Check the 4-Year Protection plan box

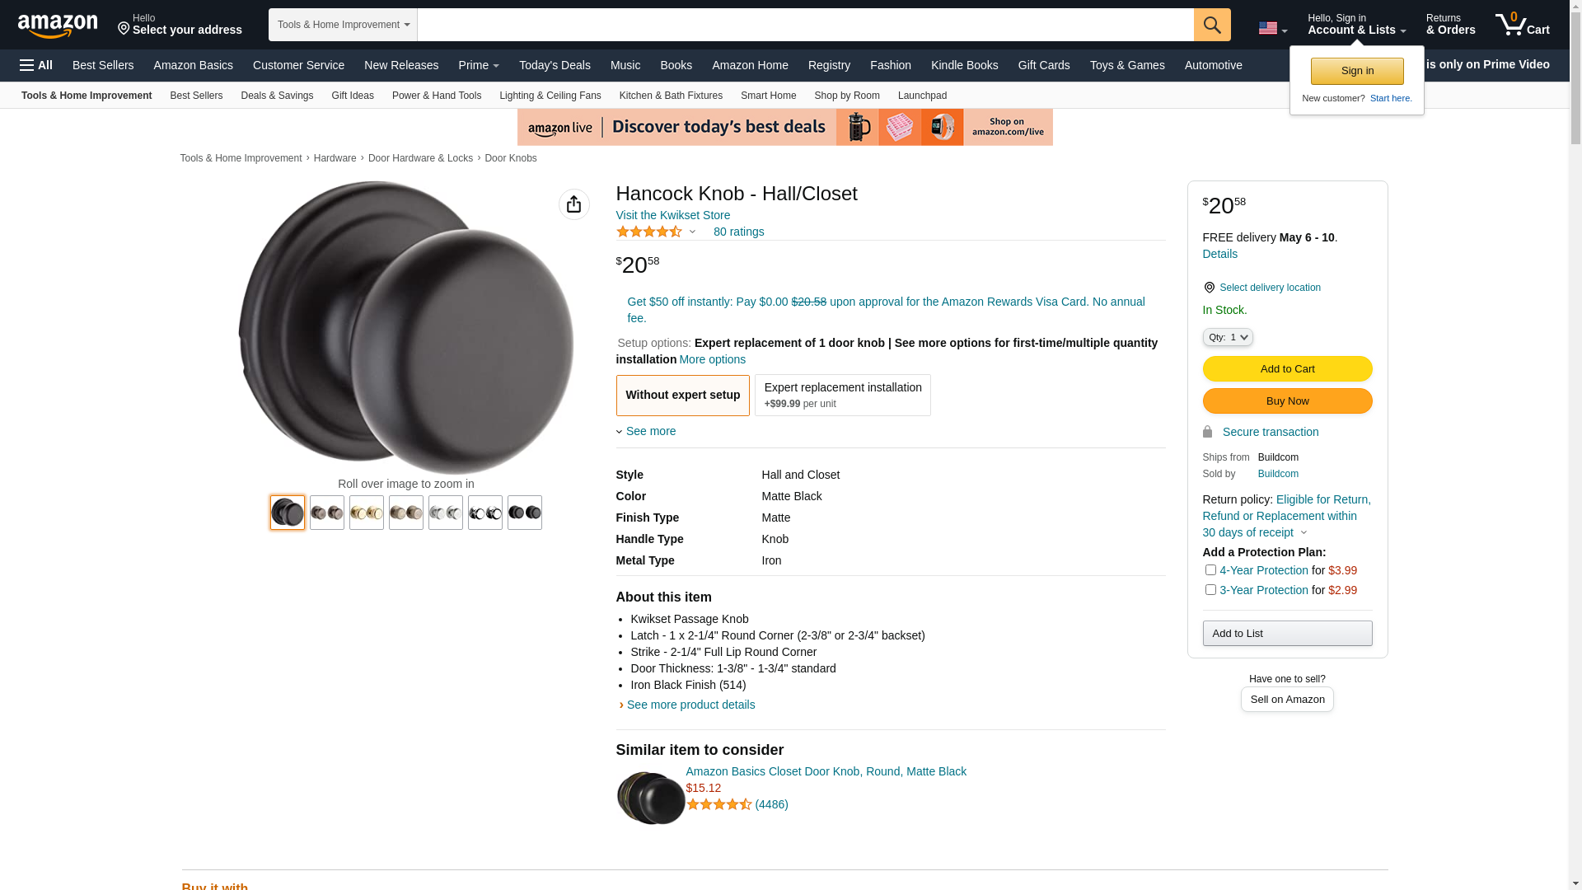1210,569
